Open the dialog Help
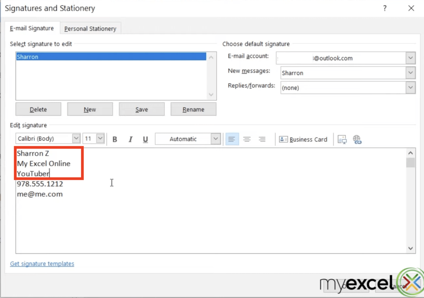This screenshot has height=298, width=424. point(385,8)
